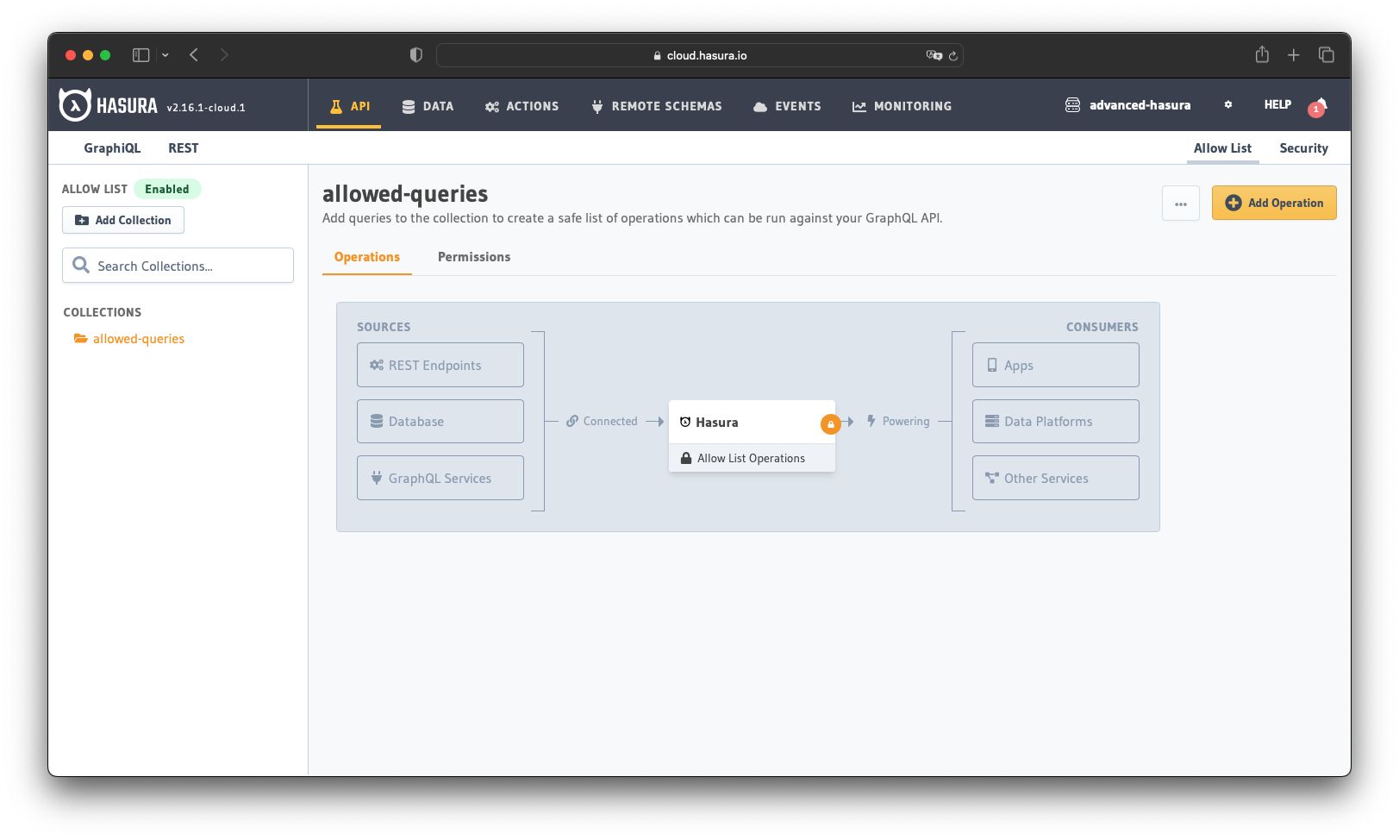The image size is (1399, 840).
Task: Open the DATA tab
Action: 428,106
